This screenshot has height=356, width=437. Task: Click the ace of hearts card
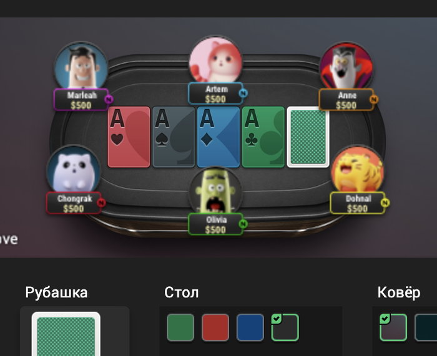(x=129, y=137)
